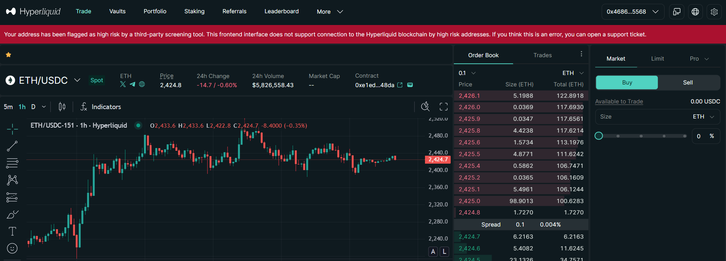The image size is (726, 261).
Task: Open ETH's Telegram link
Action: 132,84
